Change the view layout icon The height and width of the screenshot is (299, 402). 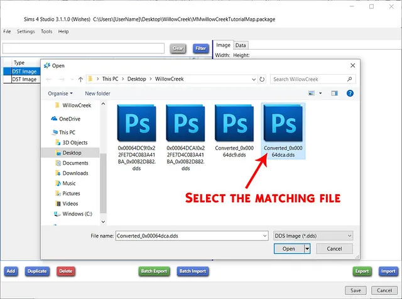coord(312,93)
